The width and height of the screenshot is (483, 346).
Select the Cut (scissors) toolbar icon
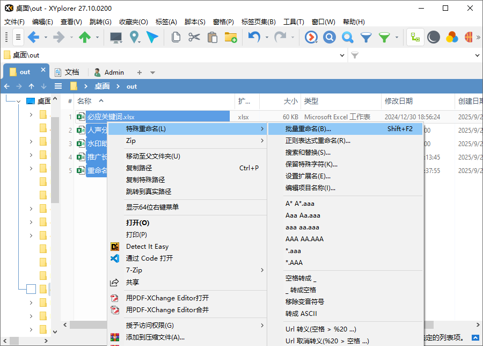194,38
